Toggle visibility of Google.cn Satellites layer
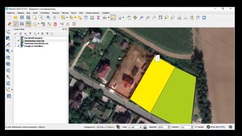 19,46
